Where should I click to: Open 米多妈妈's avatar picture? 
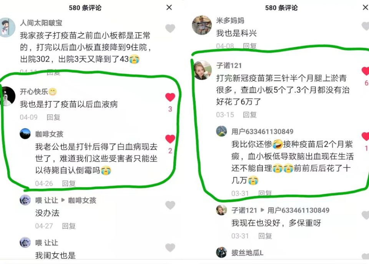pos(202,25)
